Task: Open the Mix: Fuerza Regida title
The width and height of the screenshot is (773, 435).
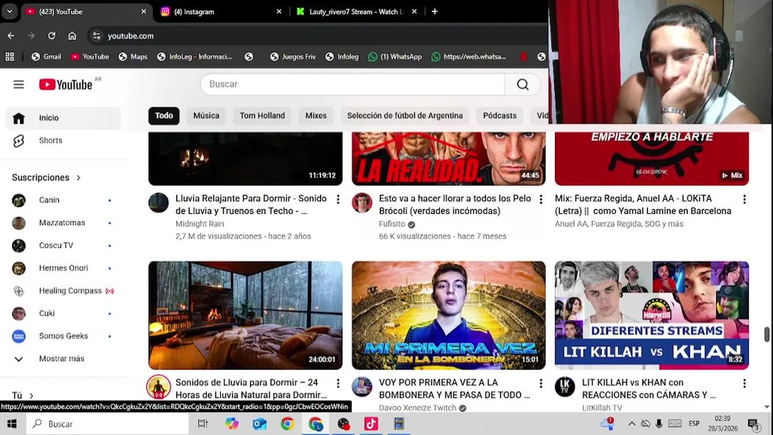Action: 643,205
